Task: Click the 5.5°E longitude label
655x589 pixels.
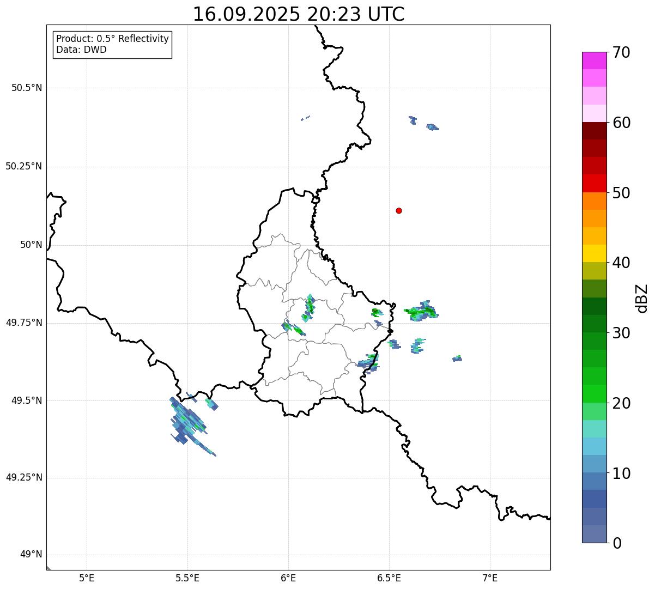Action: (187, 578)
